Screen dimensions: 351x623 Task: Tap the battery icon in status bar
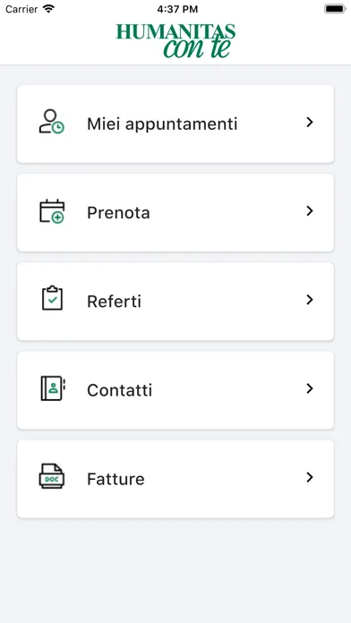tap(335, 9)
